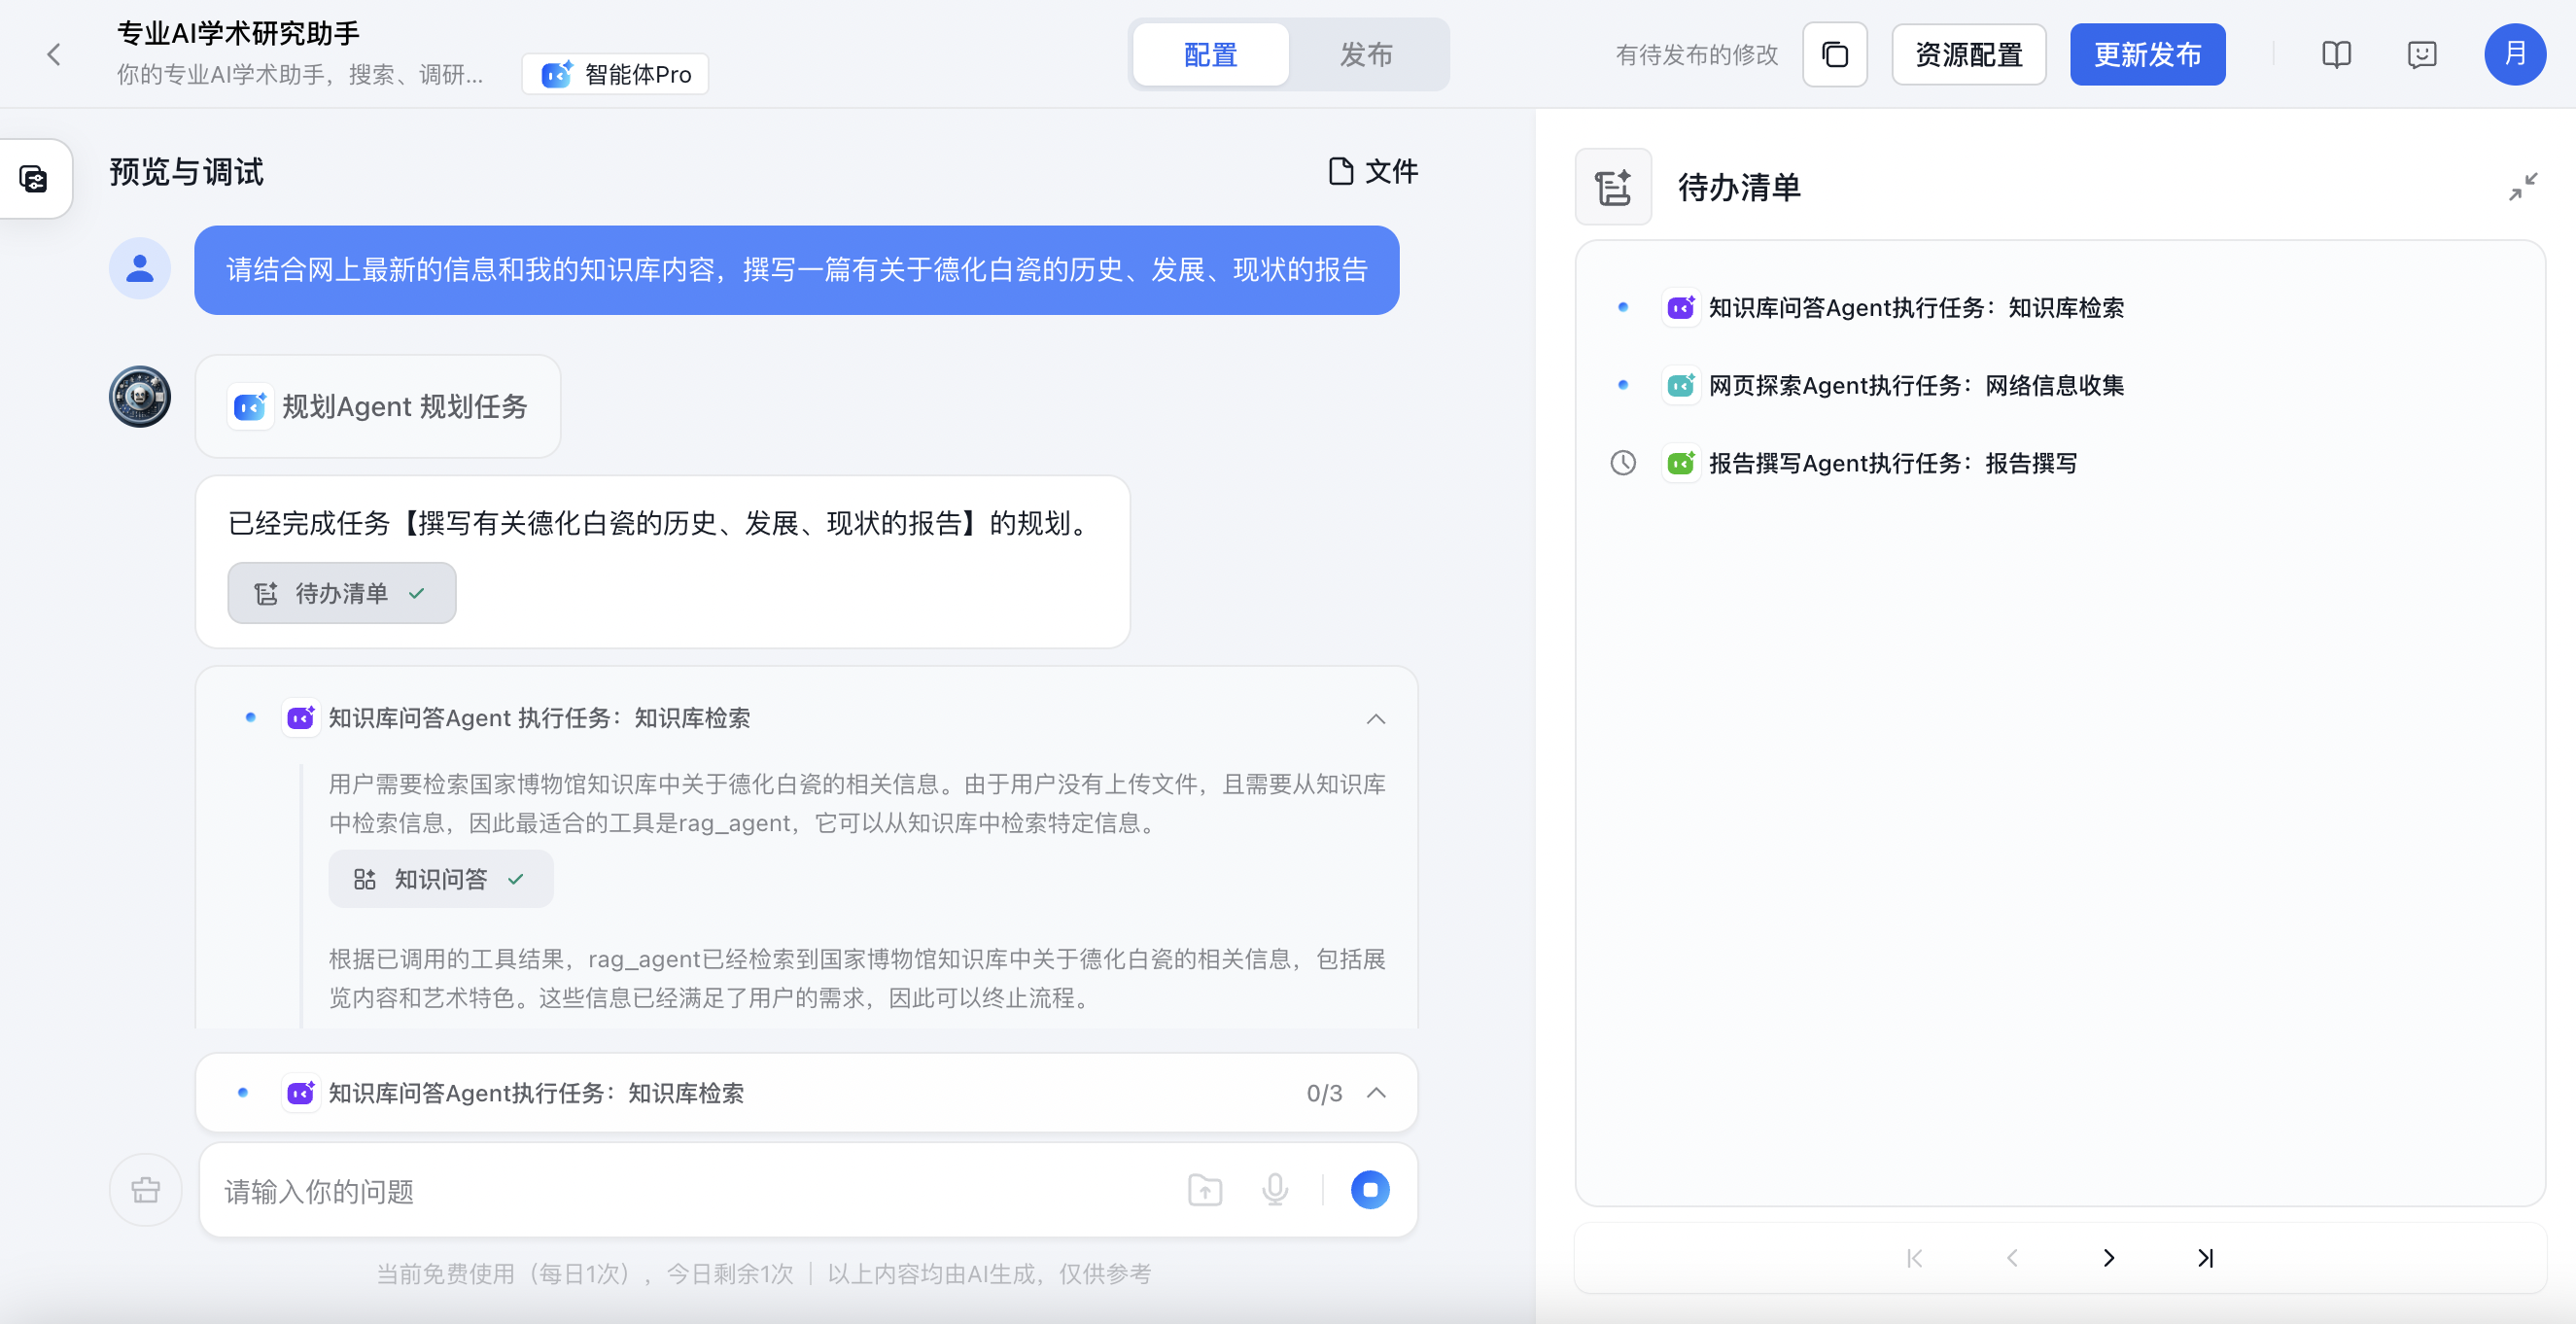This screenshot has height=1324, width=2576.
Task: Click the 0/3 progress counter
Action: point(1324,1093)
